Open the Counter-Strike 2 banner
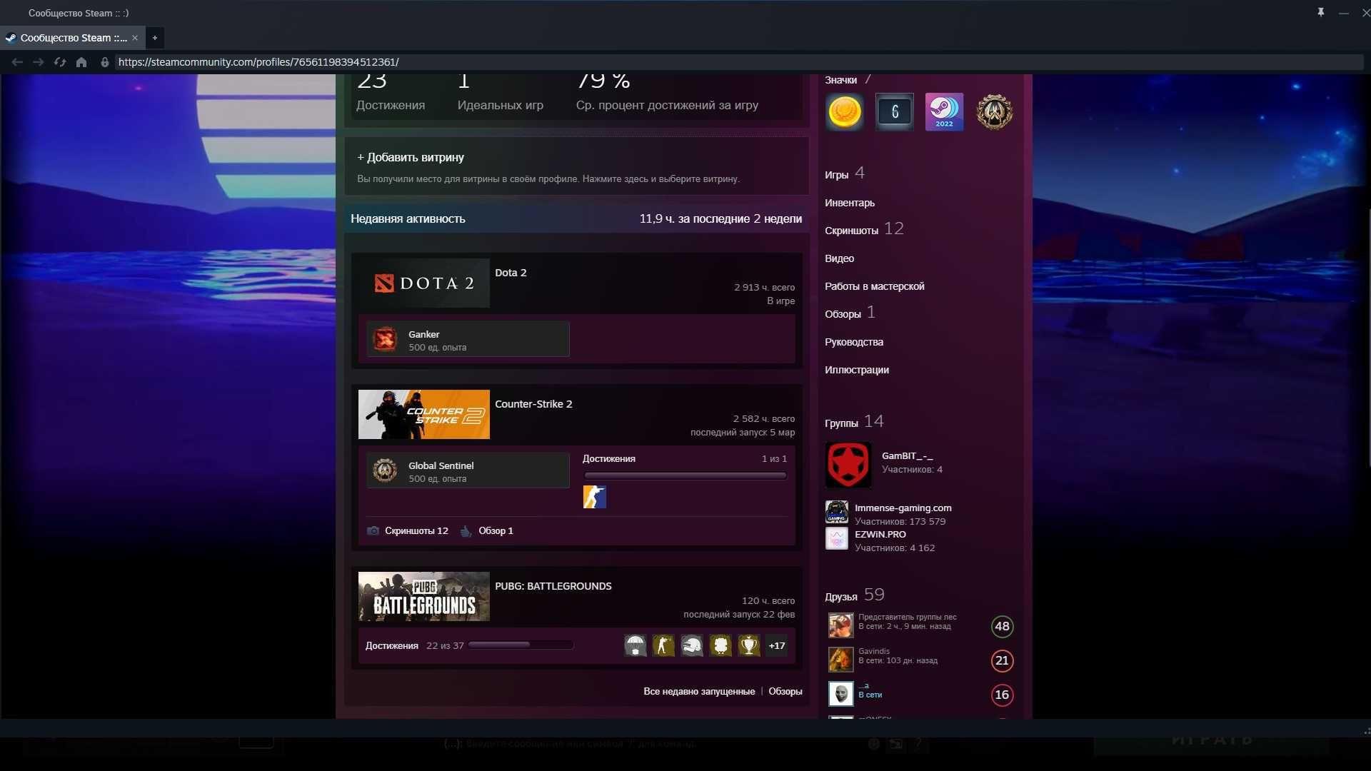Image resolution: width=1371 pixels, height=771 pixels. click(424, 414)
